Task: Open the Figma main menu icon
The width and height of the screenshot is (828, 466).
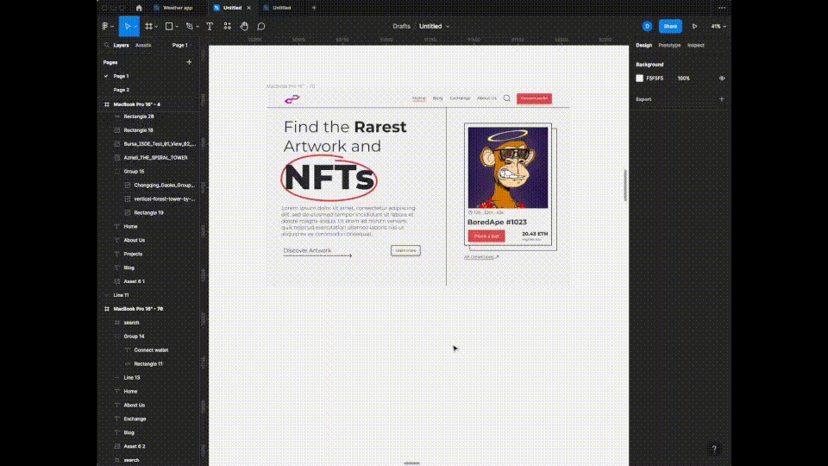Action: 106,27
